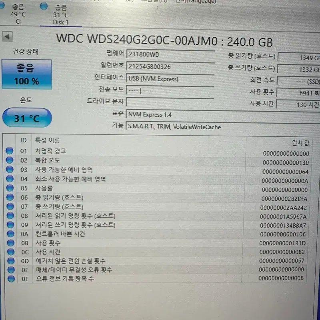320x320 pixels.
Task: Click status orb of row 02 복합 온도
Action: (9, 160)
